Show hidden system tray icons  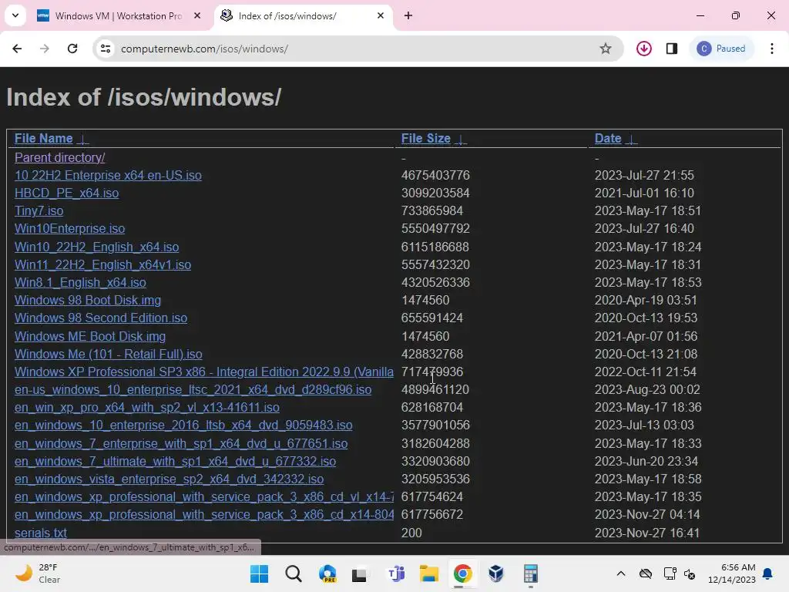[621, 573]
